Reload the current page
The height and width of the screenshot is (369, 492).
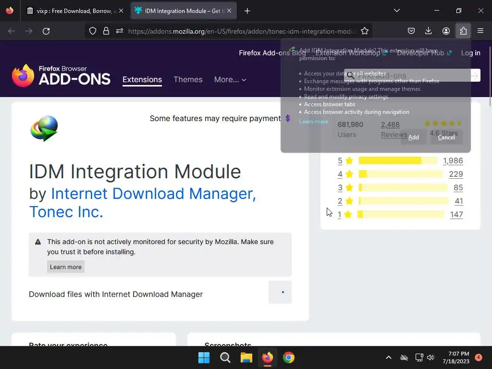pos(46,31)
